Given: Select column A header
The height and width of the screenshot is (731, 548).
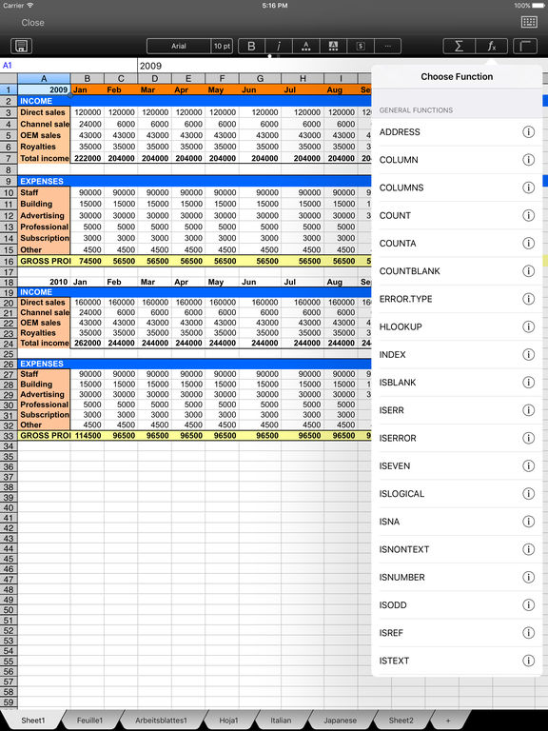Looking at the screenshot, I should point(44,79).
